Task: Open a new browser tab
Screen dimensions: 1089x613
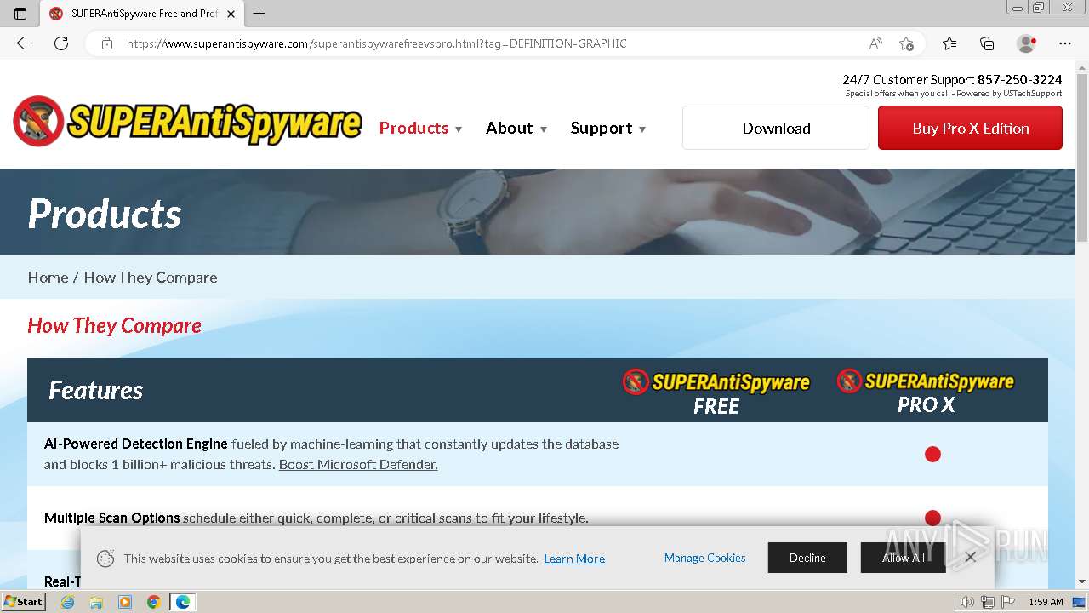Action: click(x=259, y=14)
